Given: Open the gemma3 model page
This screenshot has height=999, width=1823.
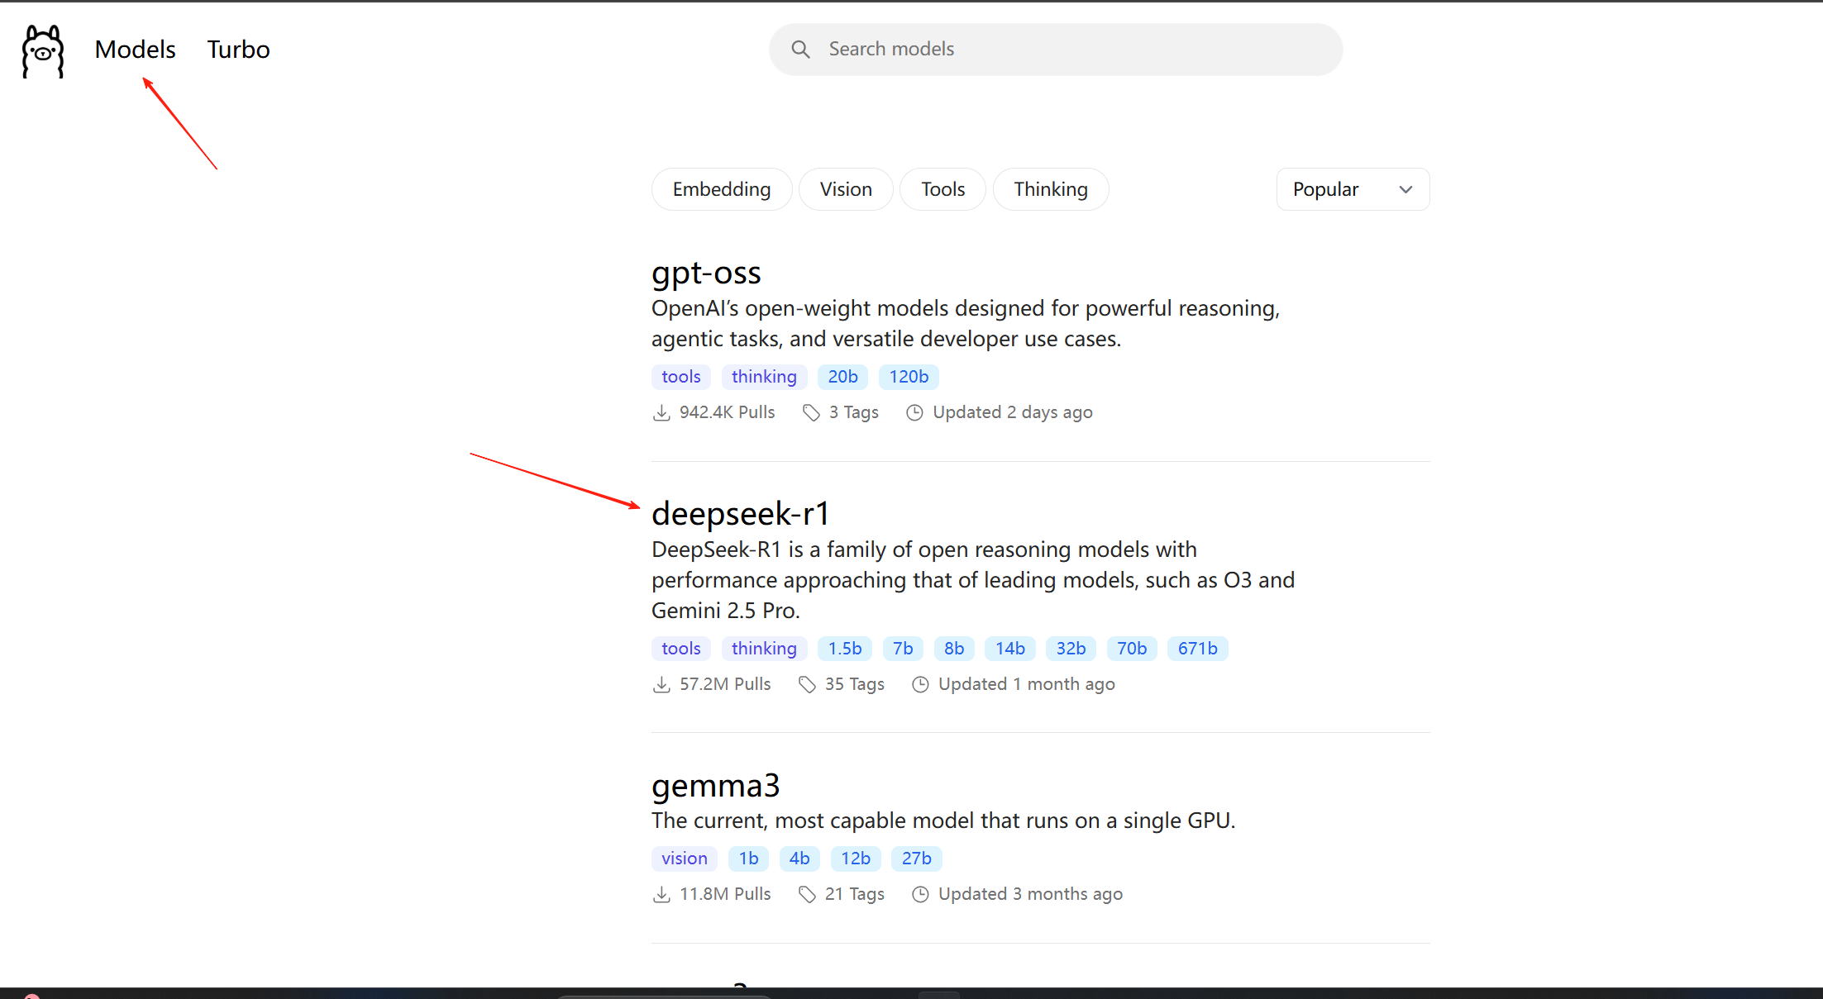Looking at the screenshot, I should [715, 786].
